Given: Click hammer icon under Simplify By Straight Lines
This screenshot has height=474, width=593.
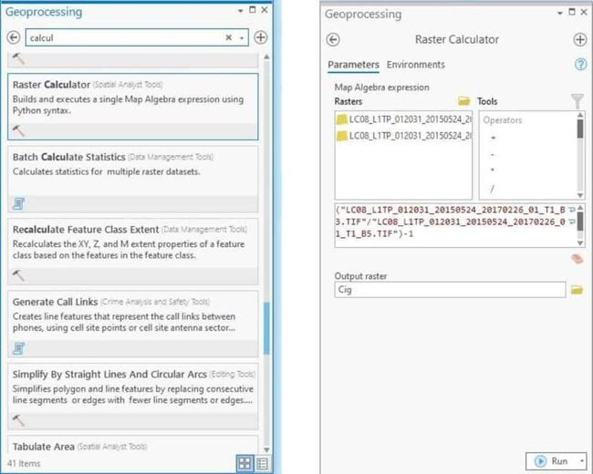Looking at the screenshot, I should tap(18, 420).
